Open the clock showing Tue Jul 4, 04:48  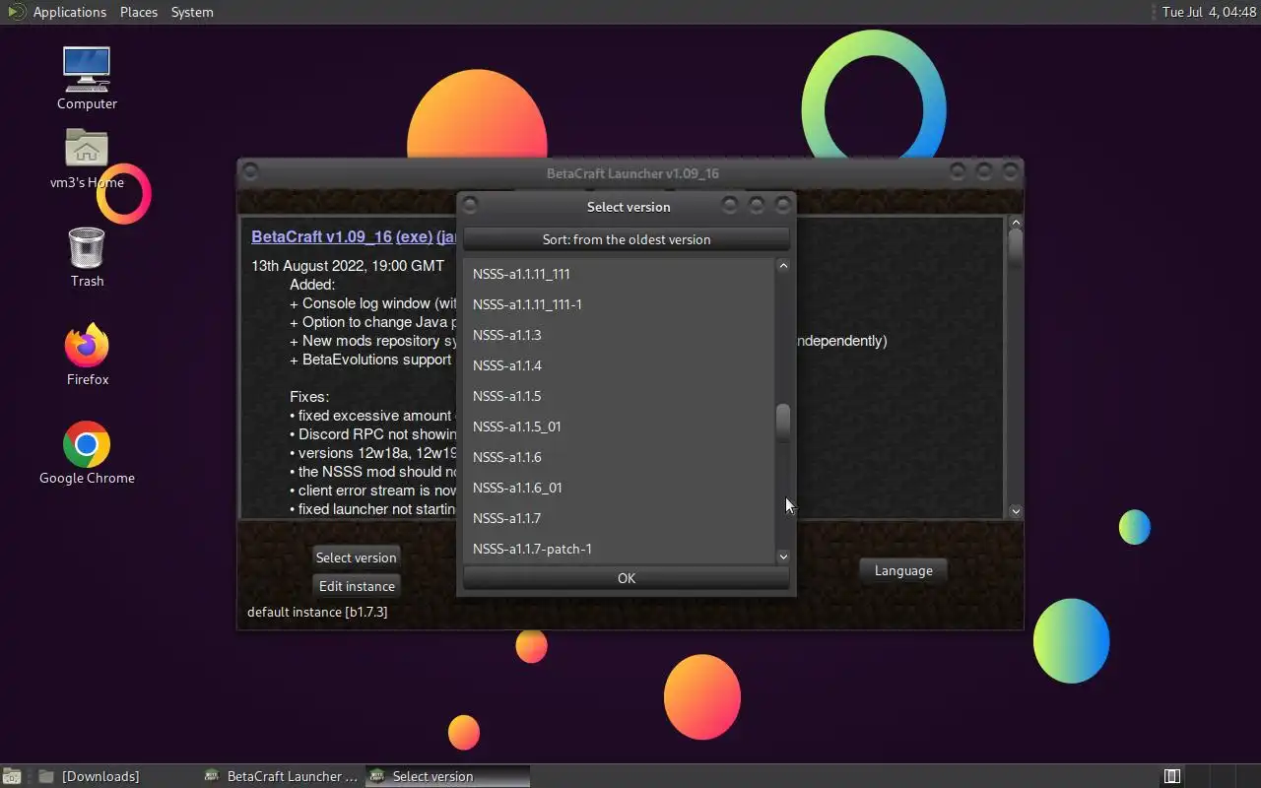click(1209, 12)
